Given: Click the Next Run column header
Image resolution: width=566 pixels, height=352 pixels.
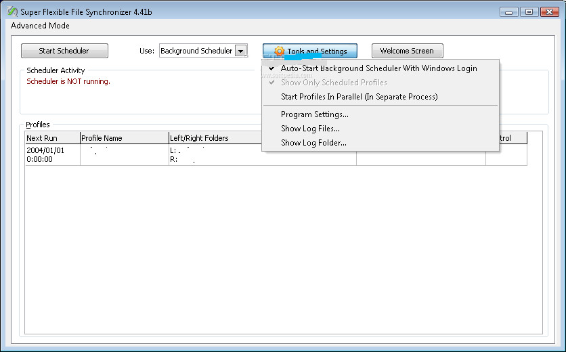Looking at the screenshot, I should 52,138.
